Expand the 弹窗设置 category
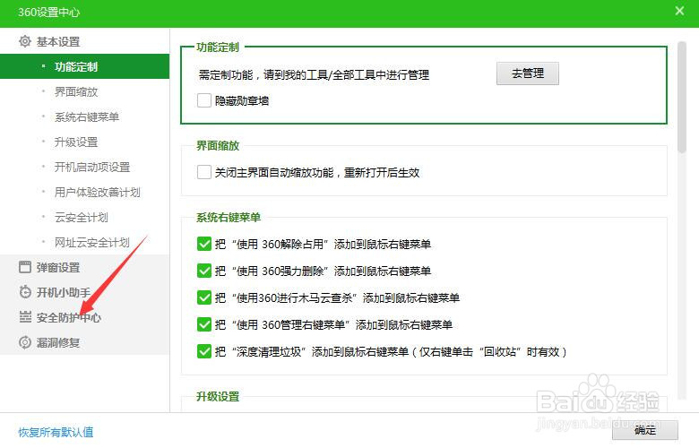699x448 pixels. coord(85,267)
